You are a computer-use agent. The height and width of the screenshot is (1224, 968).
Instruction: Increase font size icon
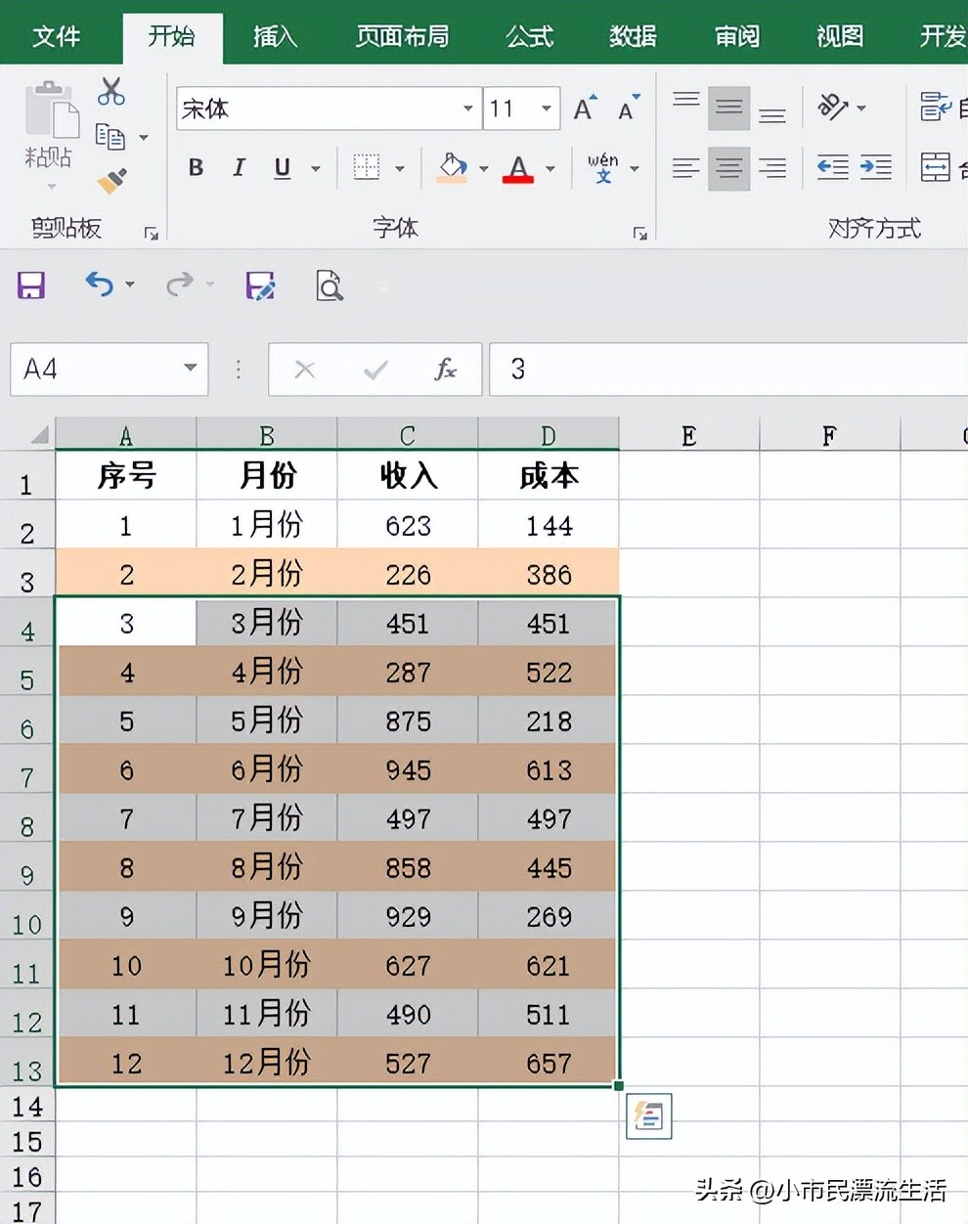[x=585, y=108]
